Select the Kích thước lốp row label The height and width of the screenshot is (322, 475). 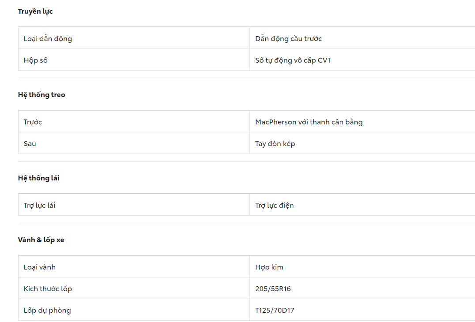[48, 288]
